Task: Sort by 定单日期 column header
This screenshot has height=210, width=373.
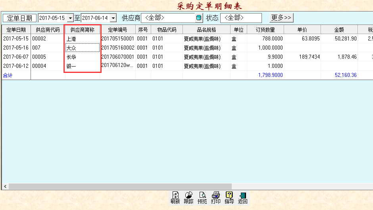Action: [16, 30]
